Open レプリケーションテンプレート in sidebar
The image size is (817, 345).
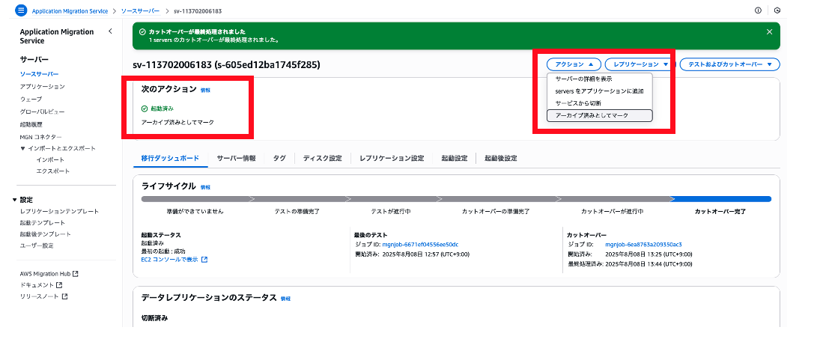pyautogui.click(x=59, y=211)
